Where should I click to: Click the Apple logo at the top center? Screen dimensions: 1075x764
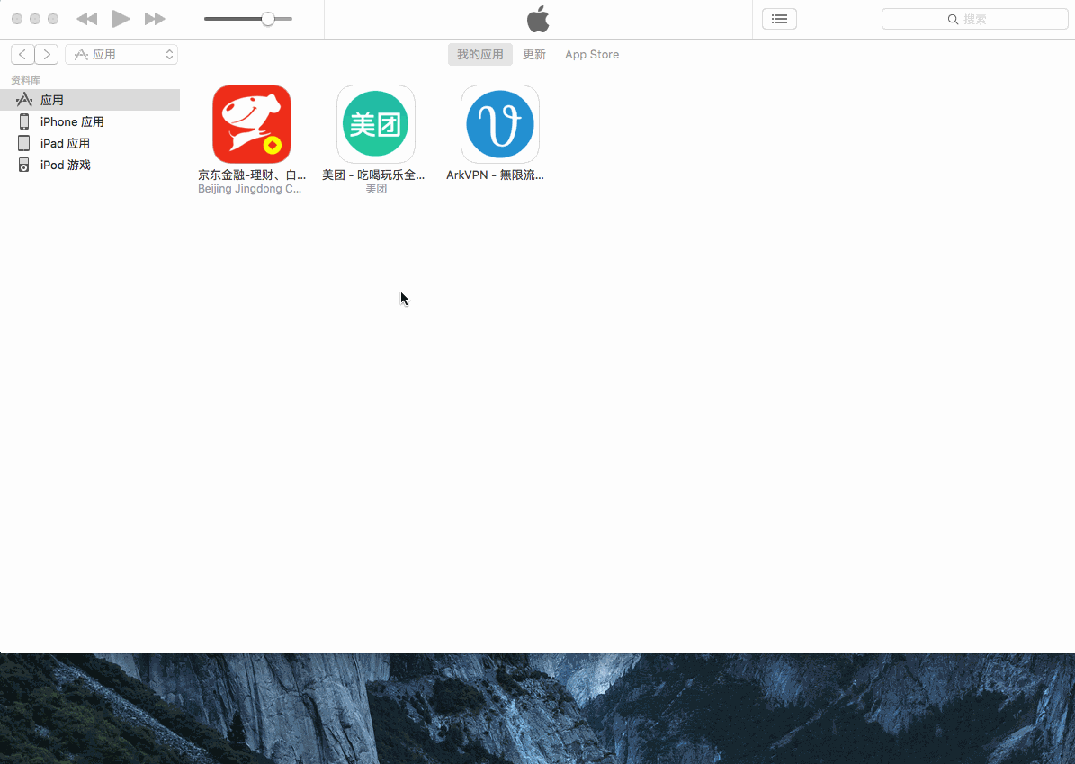click(537, 19)
